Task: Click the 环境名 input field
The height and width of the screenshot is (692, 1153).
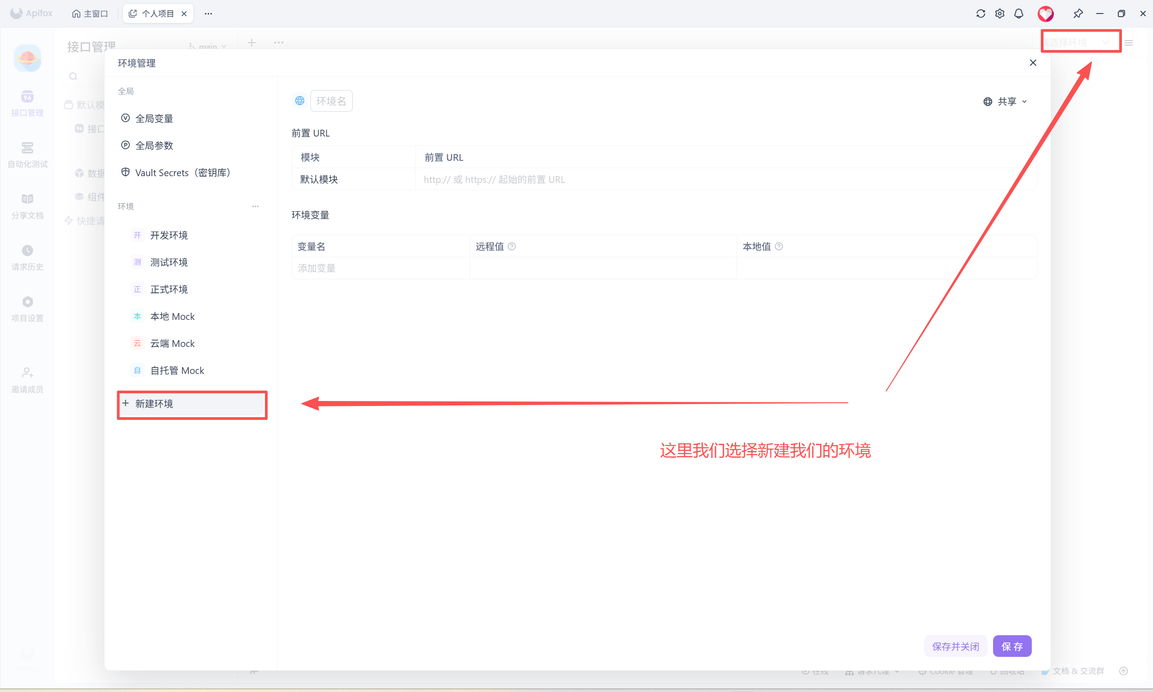Action: (331, 101)
